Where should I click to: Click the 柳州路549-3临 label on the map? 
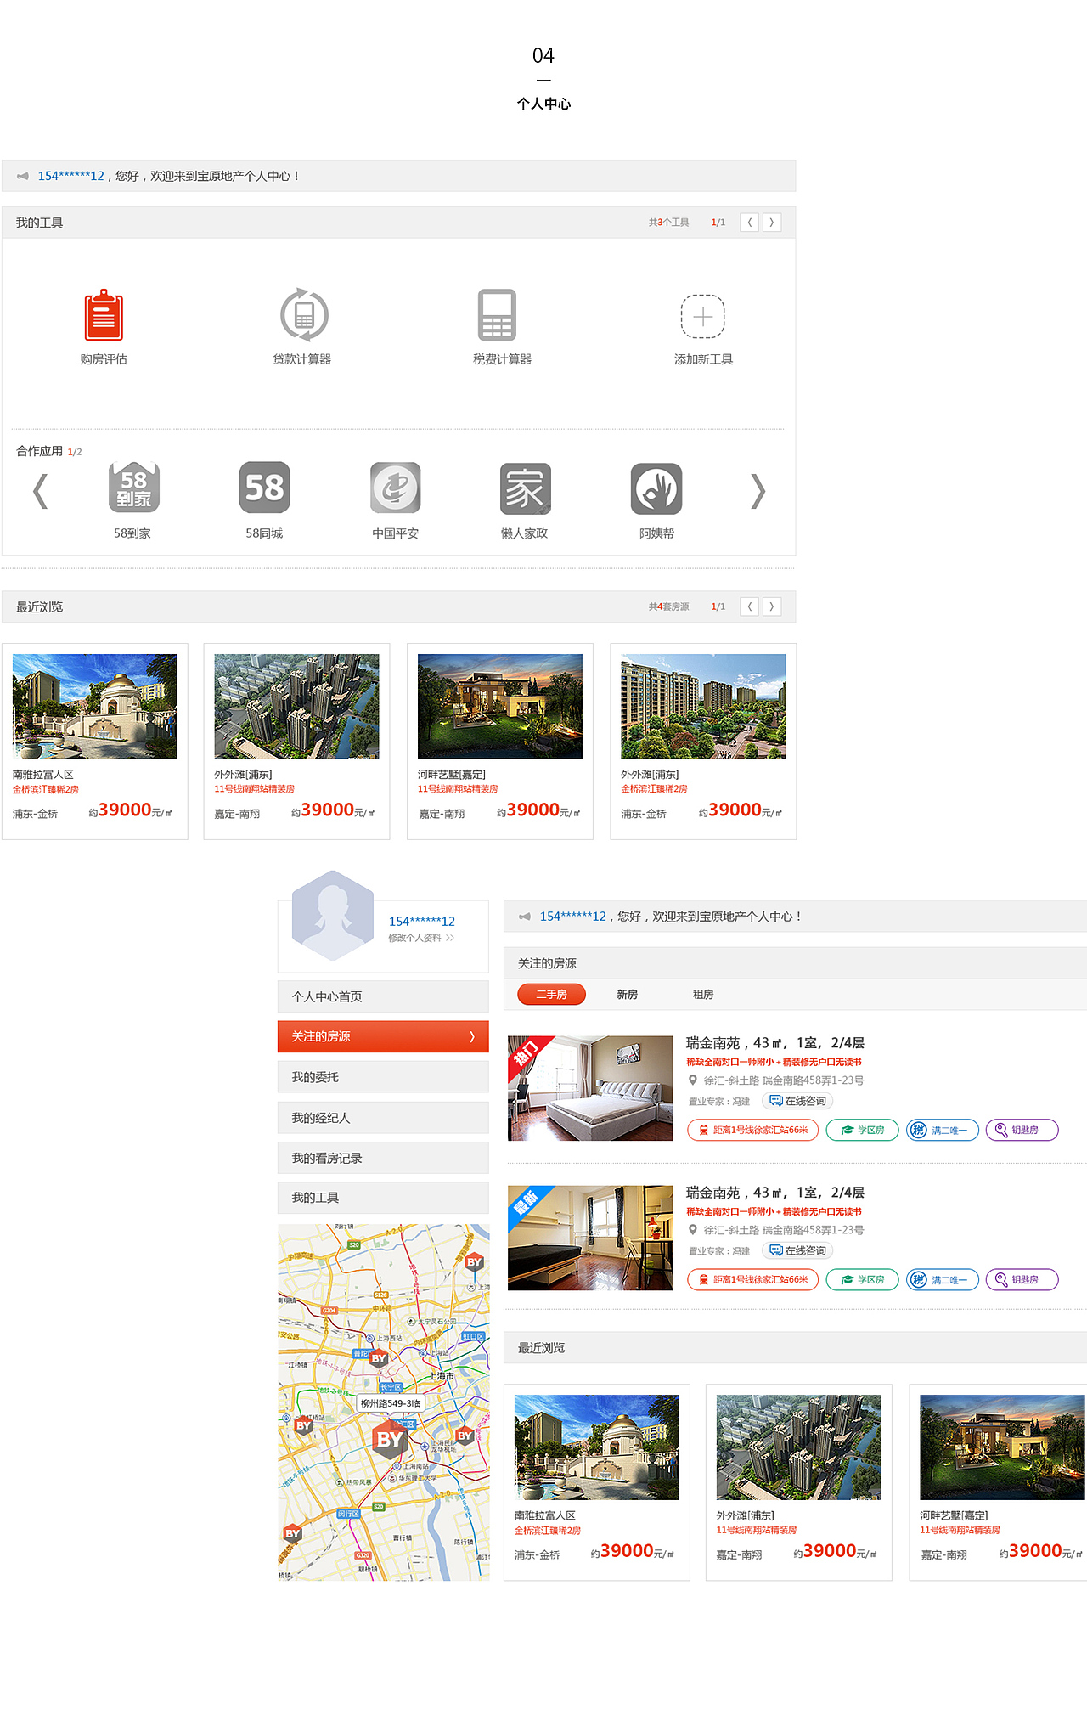pos(391,1403)
